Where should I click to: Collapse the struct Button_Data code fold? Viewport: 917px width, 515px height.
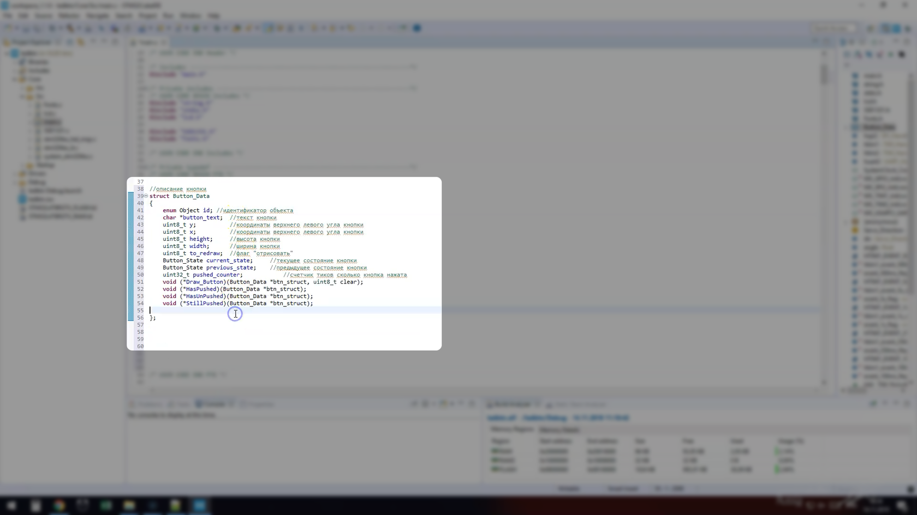click(146, 196)
